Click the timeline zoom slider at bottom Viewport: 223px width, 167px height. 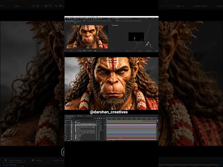point(110,141)
